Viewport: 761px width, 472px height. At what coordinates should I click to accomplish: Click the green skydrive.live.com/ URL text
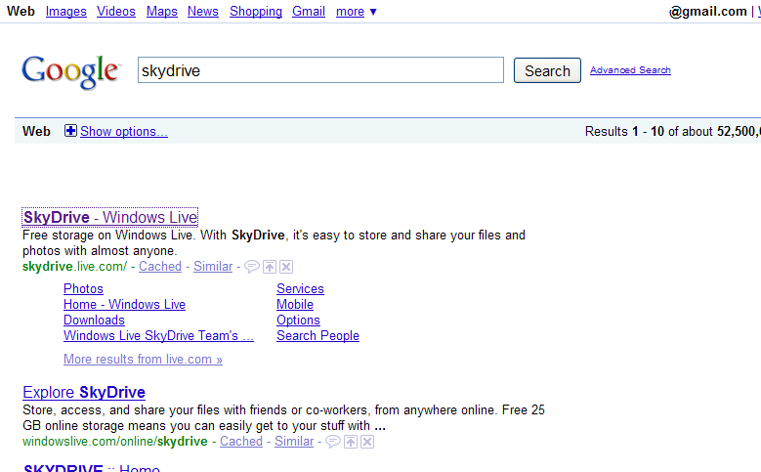(75, 266)
